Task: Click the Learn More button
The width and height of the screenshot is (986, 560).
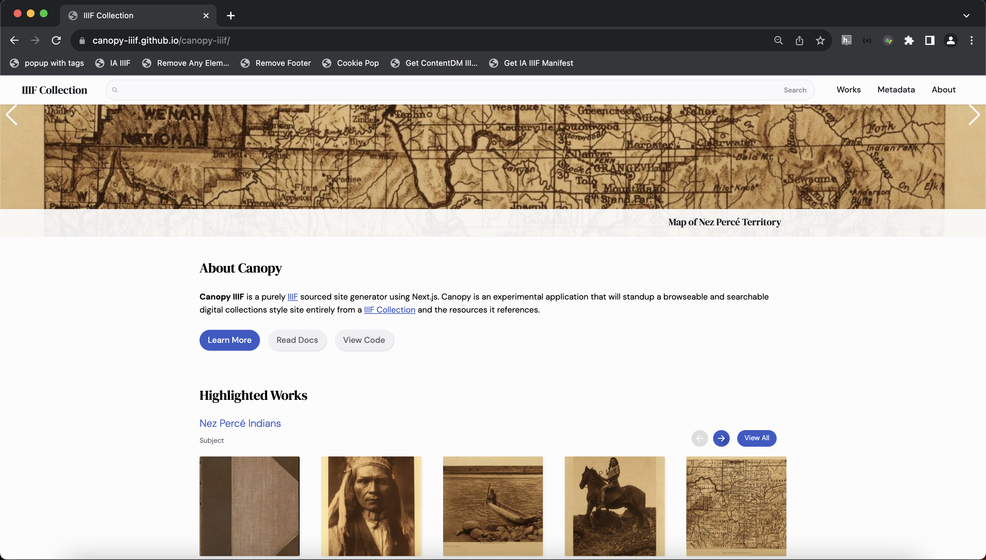Action: point(230,340)
